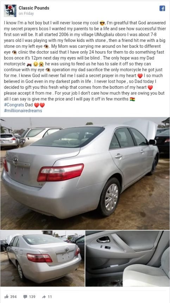Open the 139 comments count
Viewport: 170px width, 303px height.
[x=32, y=297]
